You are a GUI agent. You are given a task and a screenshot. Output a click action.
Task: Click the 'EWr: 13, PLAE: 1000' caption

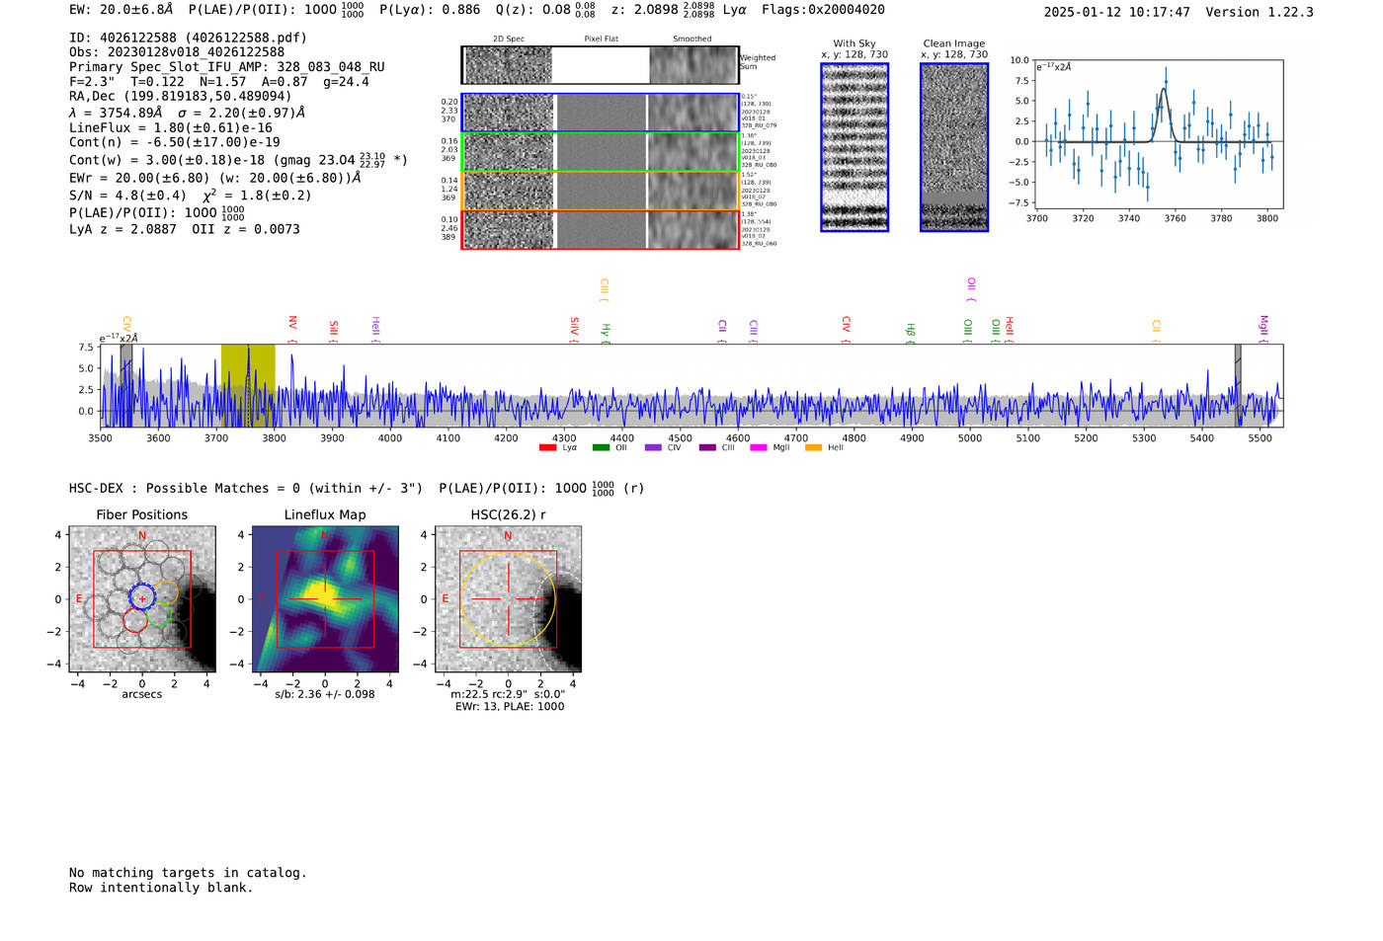pos(510,707)
